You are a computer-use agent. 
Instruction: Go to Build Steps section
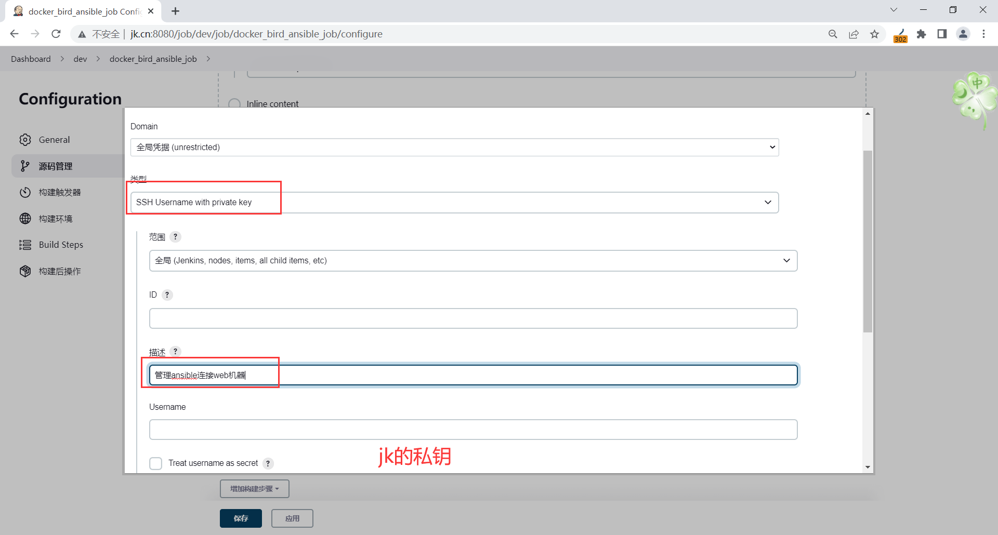click(61, 245)
